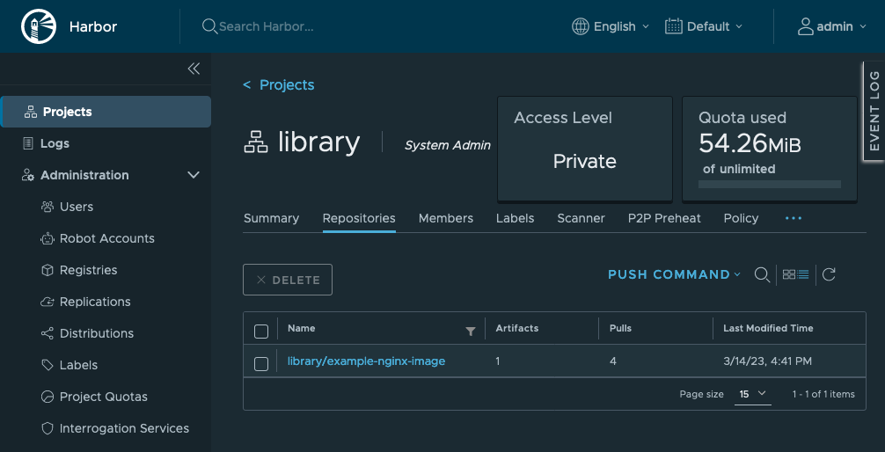Expand the PUSH COMMAND dropdown
885x452 pixels.
[674, 275]
